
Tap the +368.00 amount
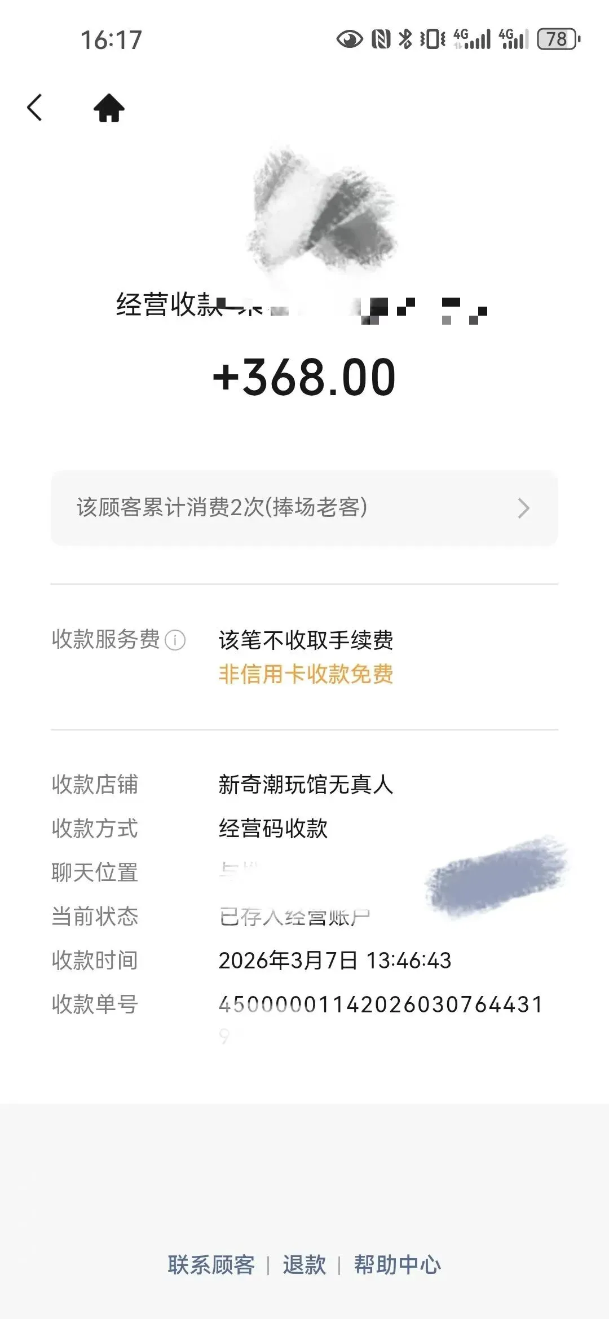coord(304,377)
